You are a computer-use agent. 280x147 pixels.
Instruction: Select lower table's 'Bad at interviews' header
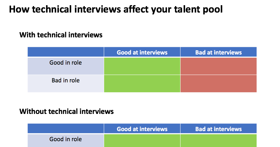218,129
